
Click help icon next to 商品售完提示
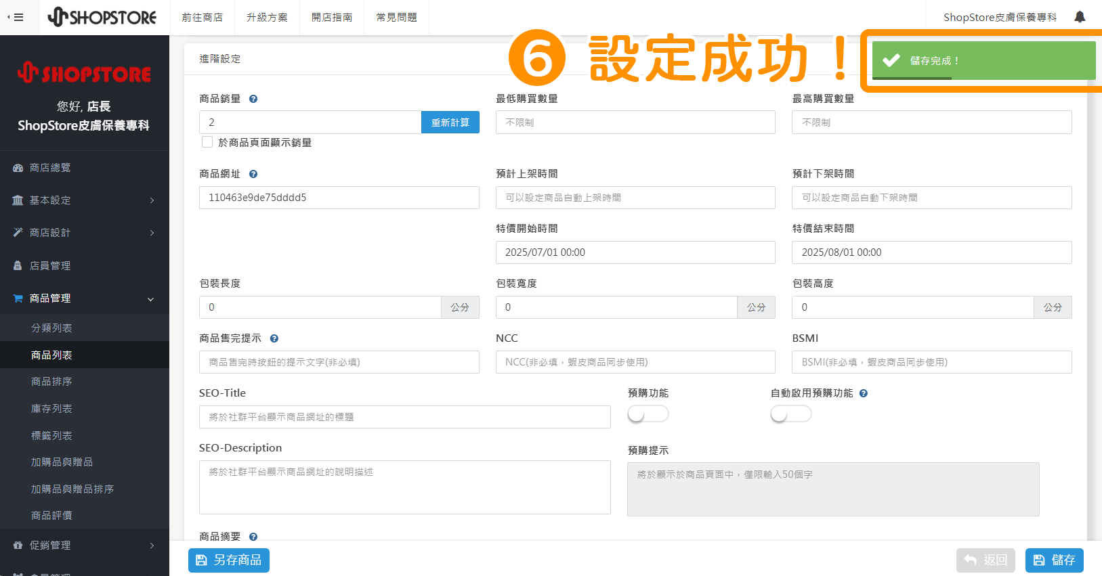pyautogui.click(x=274, y=338)
